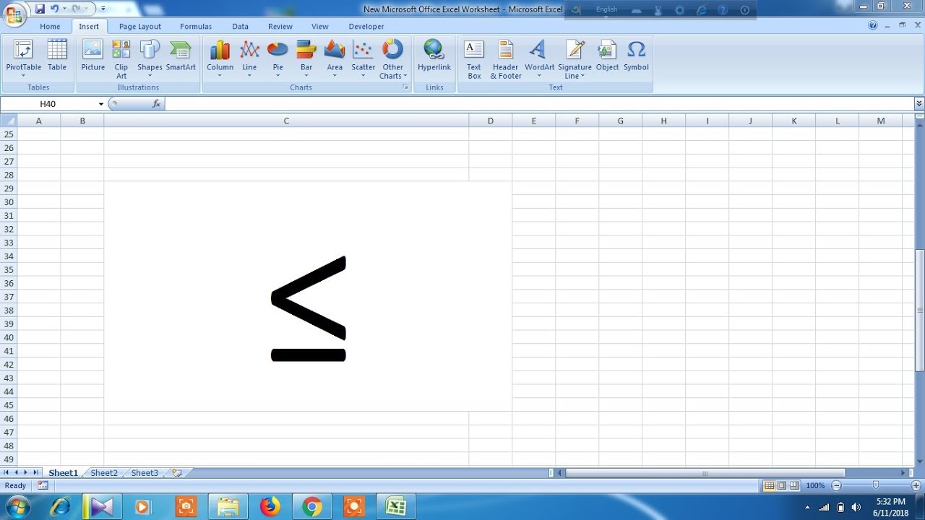Click inside the formula bar
This screenshot has height=520, width=925.
tap(539, 104)
